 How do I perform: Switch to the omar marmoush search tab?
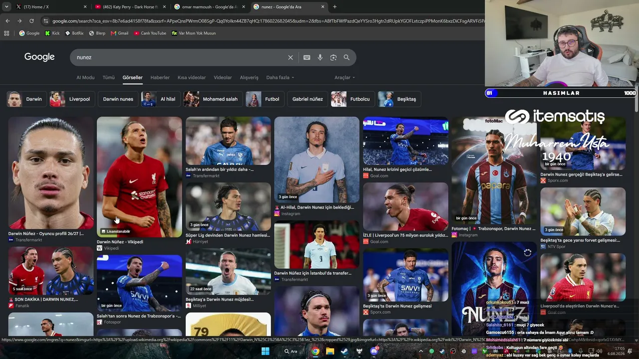click(x=209, y=7)
